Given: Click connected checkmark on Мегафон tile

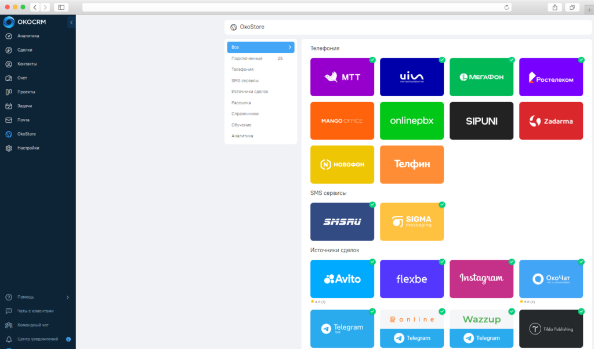Looking at the screenshot, I should coord(512,60).
